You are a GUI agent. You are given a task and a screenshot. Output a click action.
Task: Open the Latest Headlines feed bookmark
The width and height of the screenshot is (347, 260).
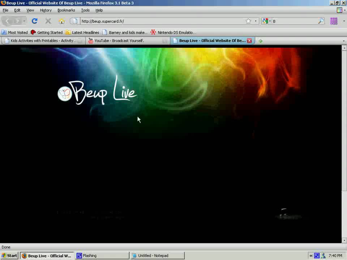82,32
